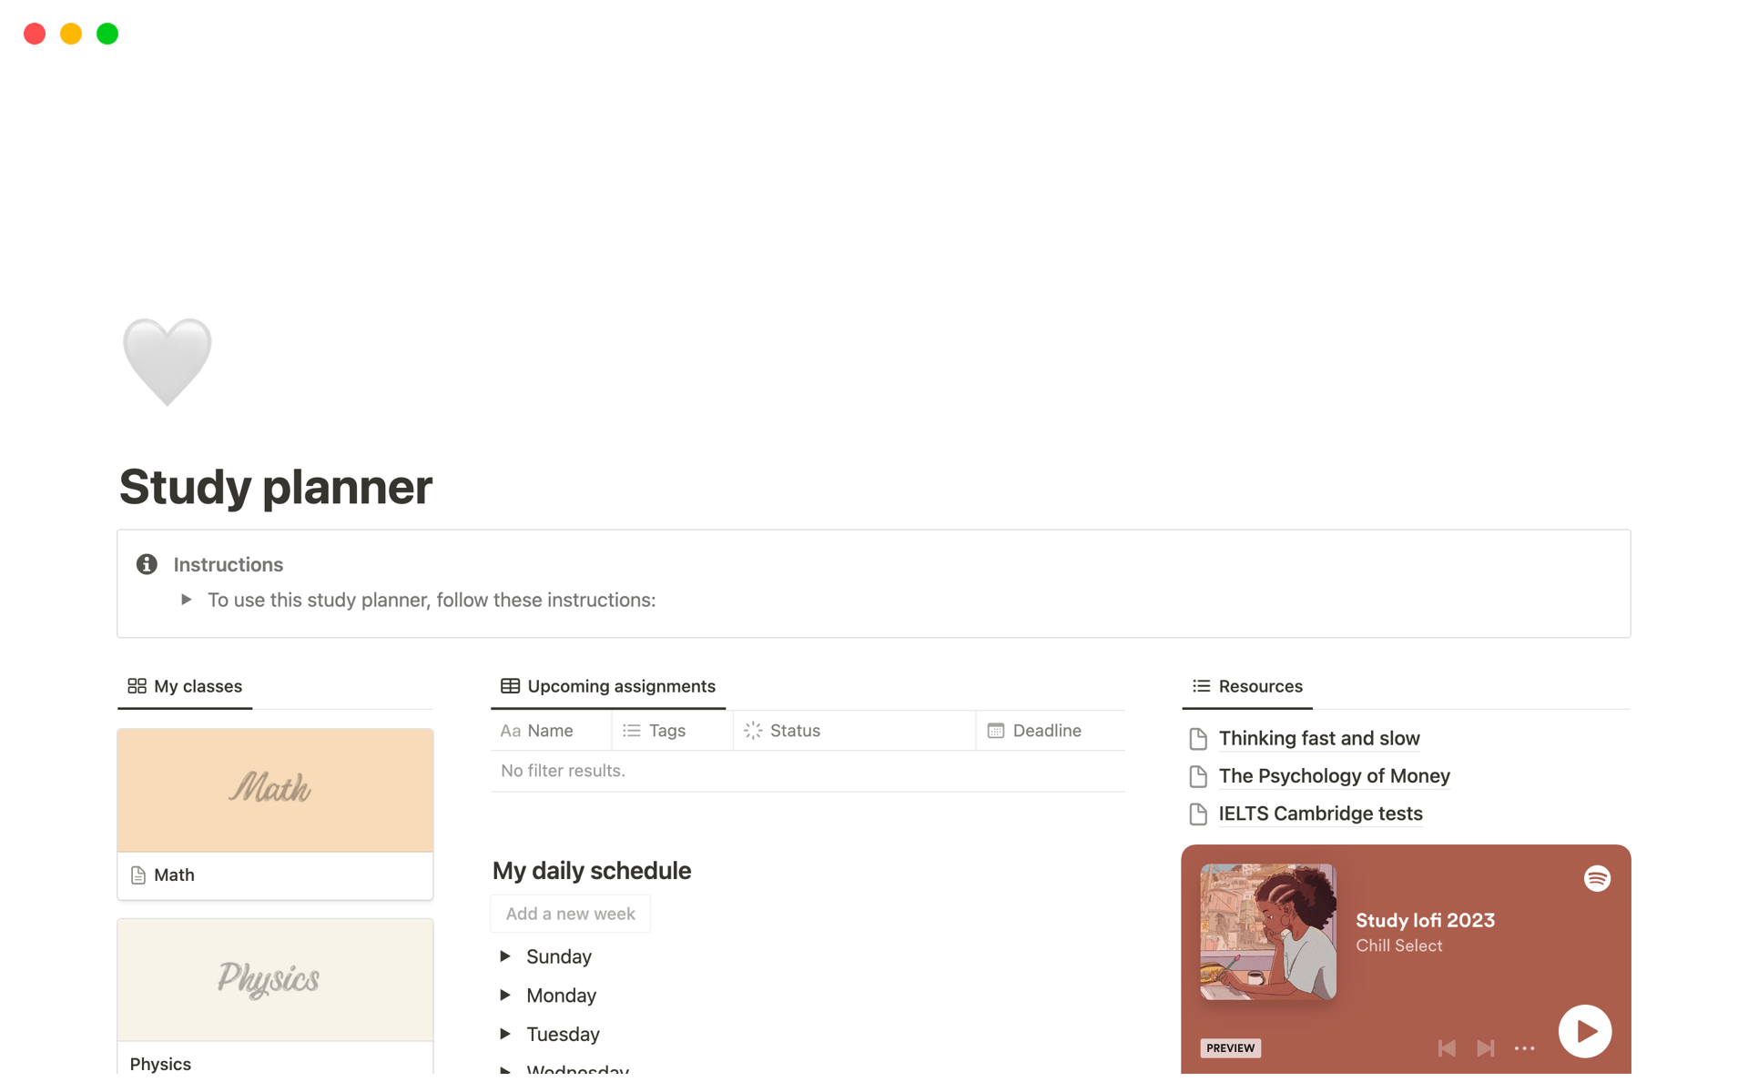The image size is (1748, 1092).
Task: Click the Resources list icon
Action: coord(1202,685)
